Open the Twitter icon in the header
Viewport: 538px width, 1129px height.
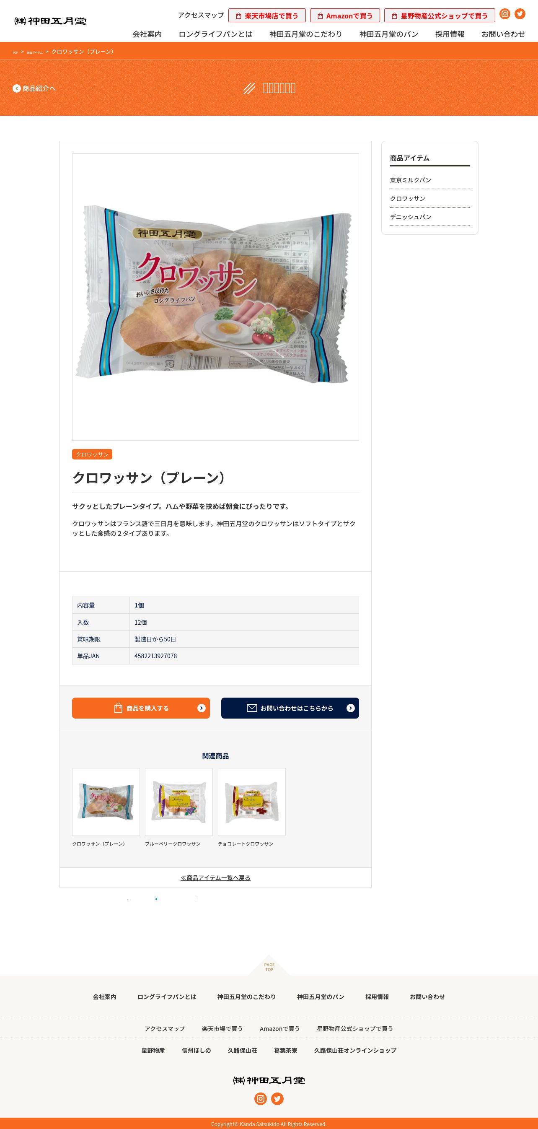point(520,14)
